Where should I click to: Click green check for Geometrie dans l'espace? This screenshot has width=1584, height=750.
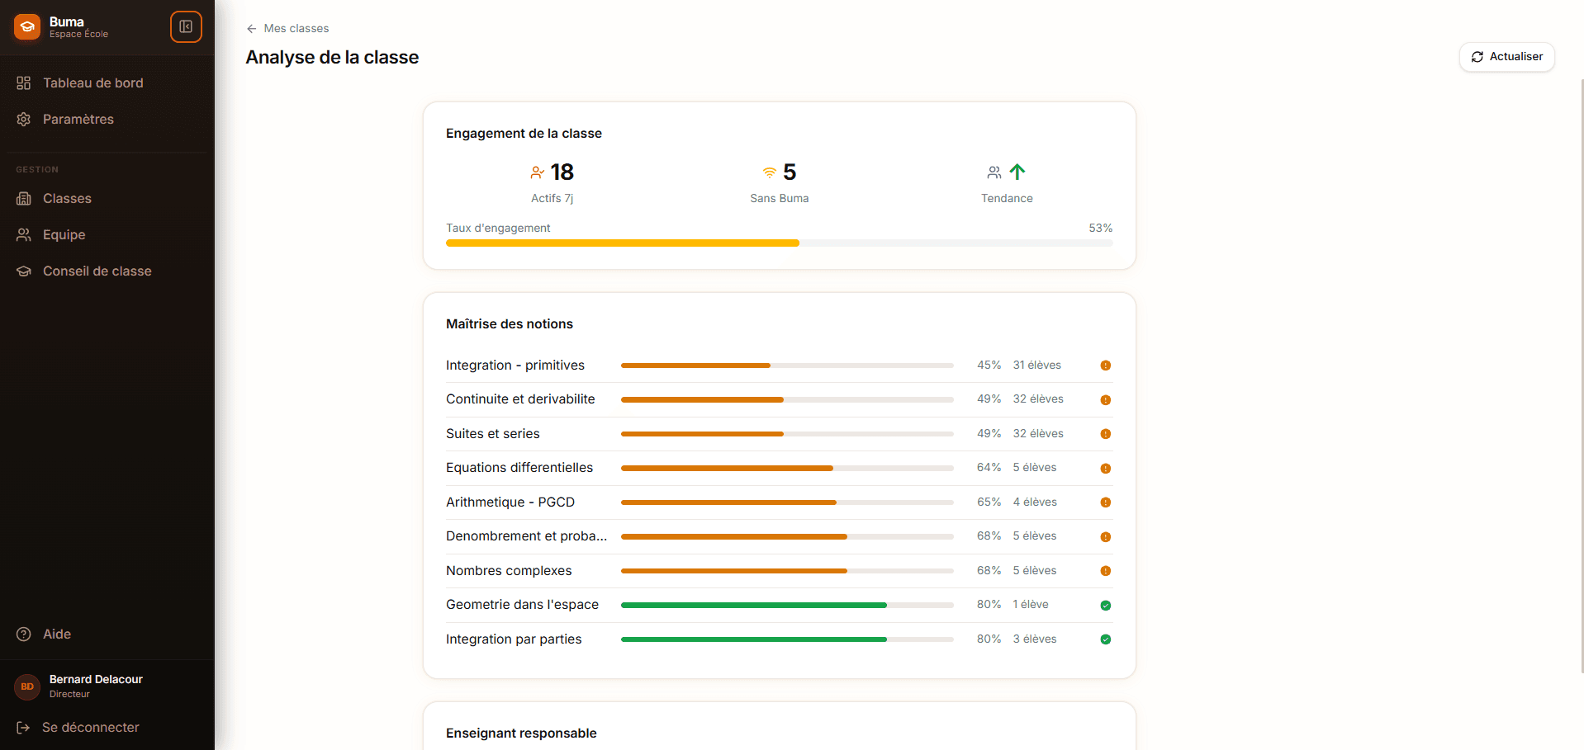(1106, 606)
